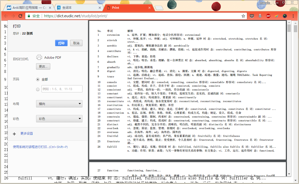Viewport: 299px width, 184px height.
Task: Select the 全部 pages radio button
Action: (38, 80)
